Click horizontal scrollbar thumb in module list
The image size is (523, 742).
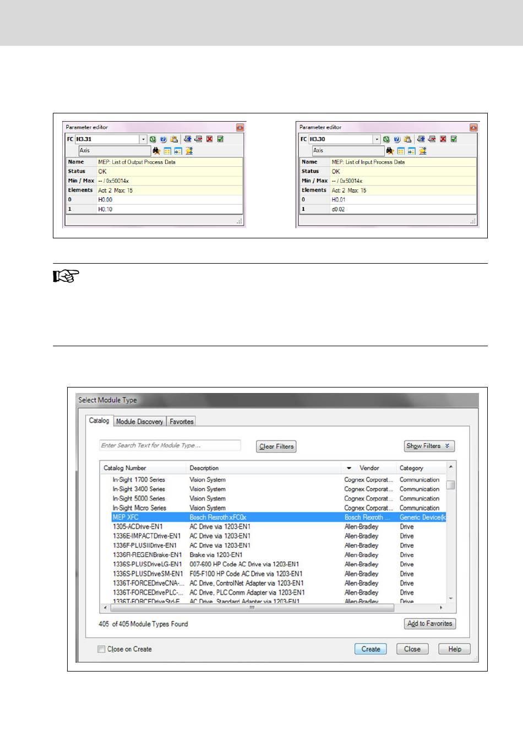click(253, 608)
